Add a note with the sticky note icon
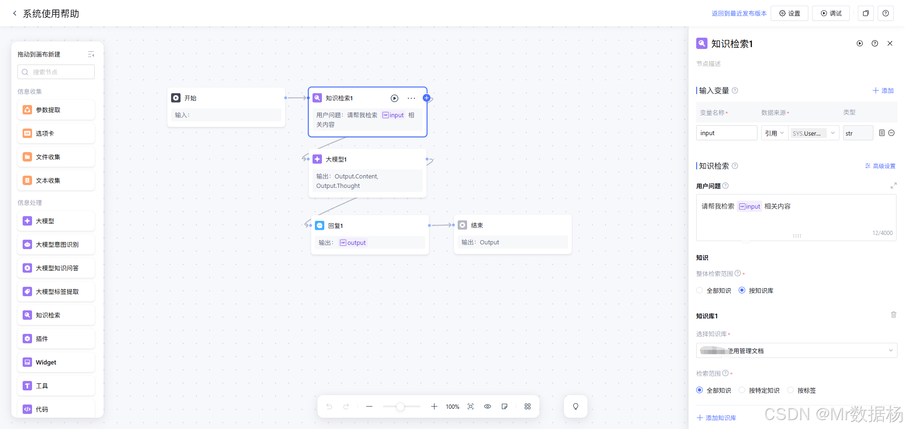This screenshot has height=429, width=905. 504,406
